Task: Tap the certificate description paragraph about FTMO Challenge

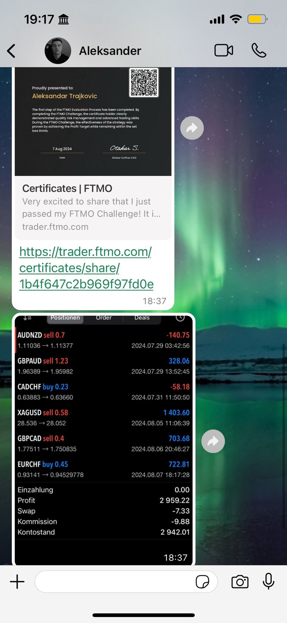Action: [x=86, y=120]
